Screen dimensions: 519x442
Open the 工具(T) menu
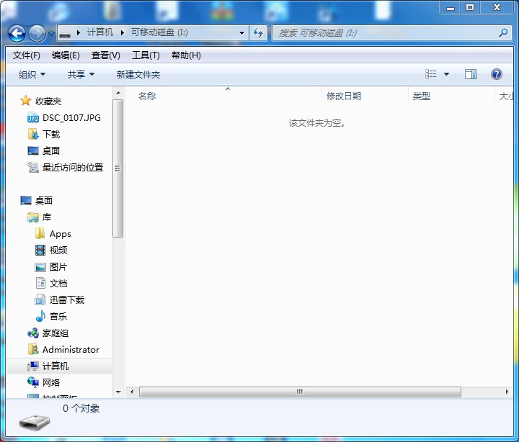pyautogui.click(x=146, y=55)
